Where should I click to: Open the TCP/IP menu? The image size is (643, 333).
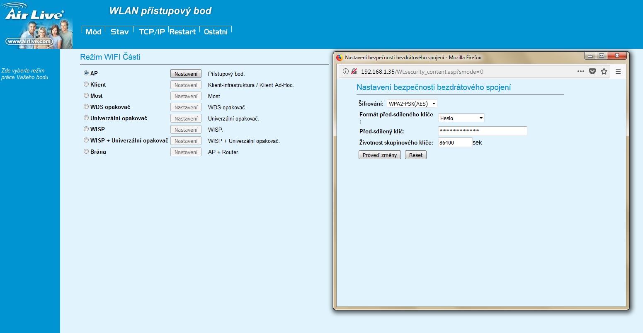152,31
